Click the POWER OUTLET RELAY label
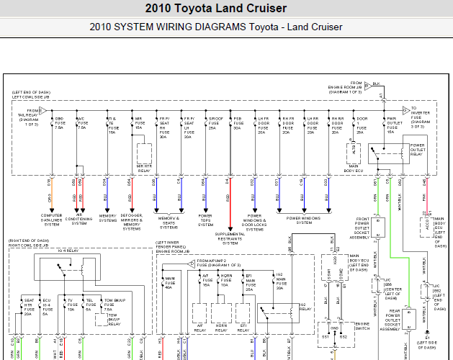Screen dimensions: 453x360 [x=418, y=150]
